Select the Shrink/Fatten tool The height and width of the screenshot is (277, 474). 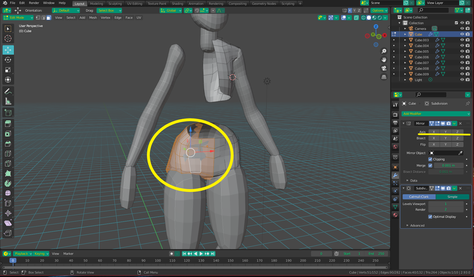(x=8, y=213)
